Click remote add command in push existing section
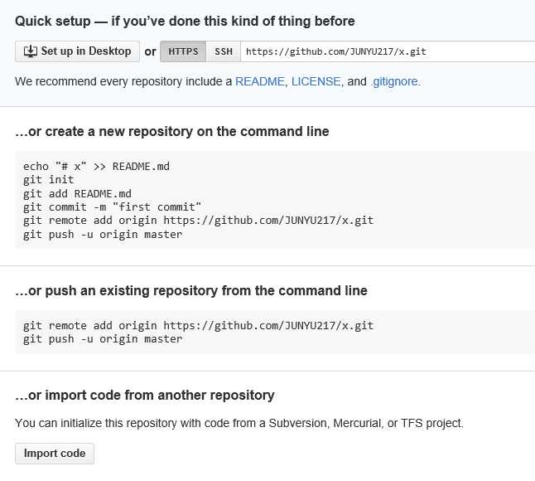Screen dimensions: 535x481 (x=198, y=326)
